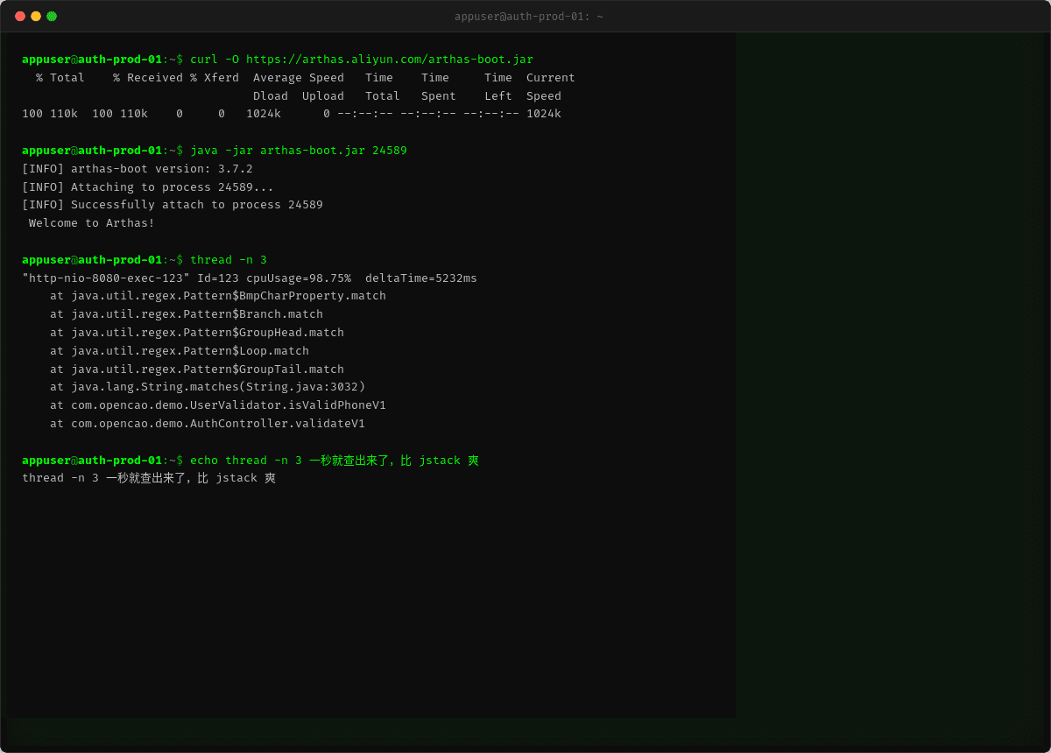This screenshot has height=753, width=1051.
Task: Click the Pattern$BmpCharProperty.match stack frame
Action: click(x=218, y=296)
